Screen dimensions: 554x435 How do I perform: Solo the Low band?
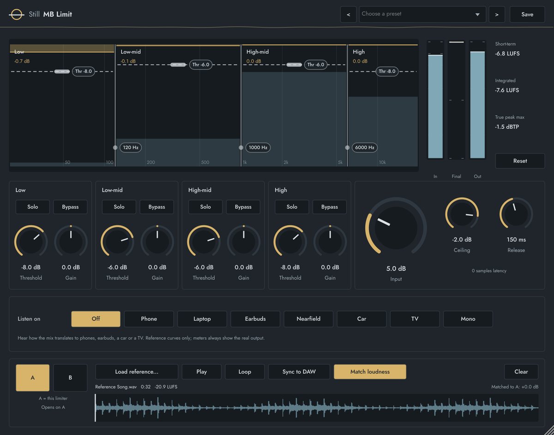tap(33, 207)
